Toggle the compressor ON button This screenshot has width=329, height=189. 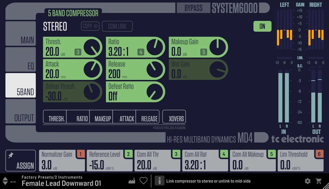click(262, 26)
